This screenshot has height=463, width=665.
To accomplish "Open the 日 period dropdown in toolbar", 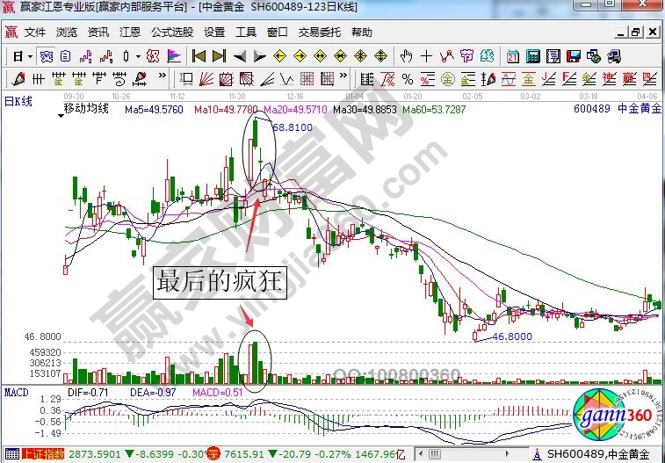I will click(x=21, y=56).
